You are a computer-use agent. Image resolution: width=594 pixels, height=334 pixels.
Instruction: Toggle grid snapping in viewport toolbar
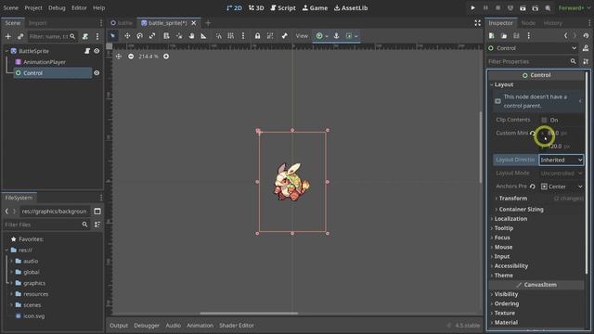231,36
